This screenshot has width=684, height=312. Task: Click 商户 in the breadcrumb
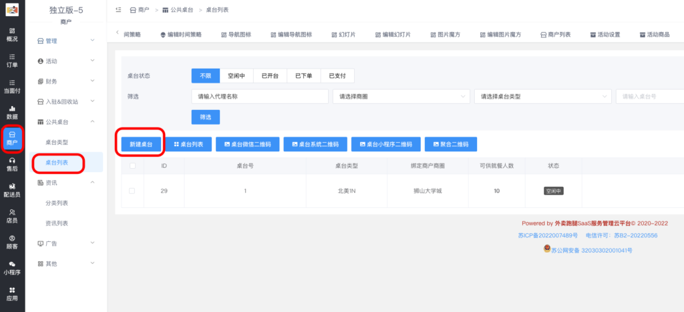point(140,9)
